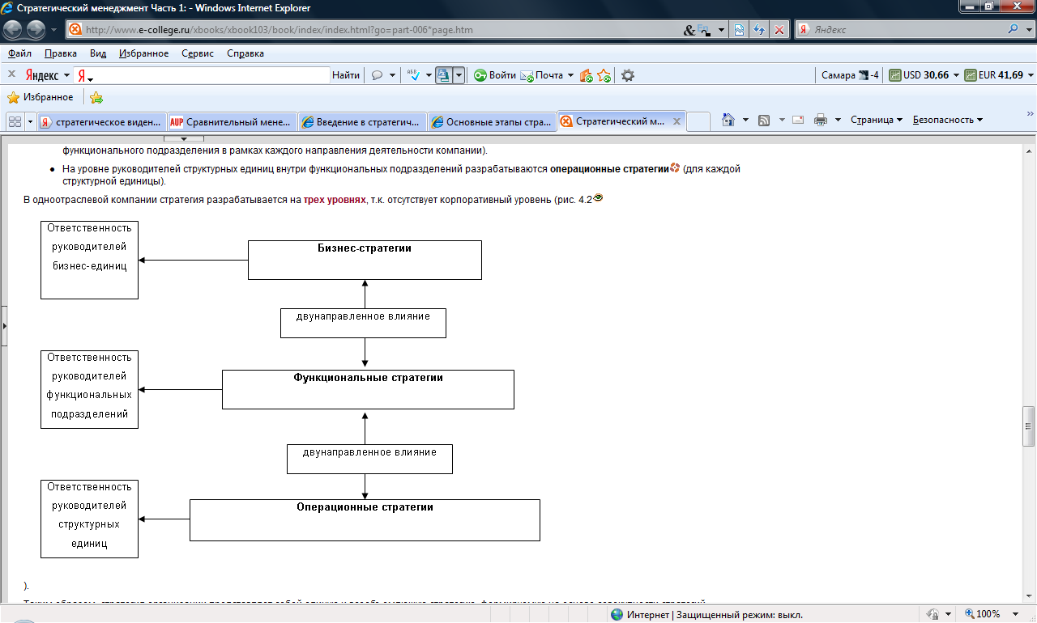Open Самара weather widget
Screen dimensions: 1037x623
[850, 75]
